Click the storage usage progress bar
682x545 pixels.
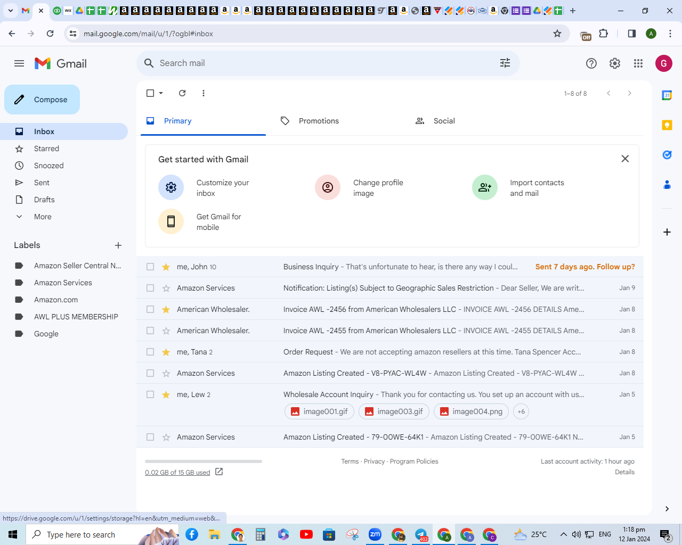pos(204,461)
